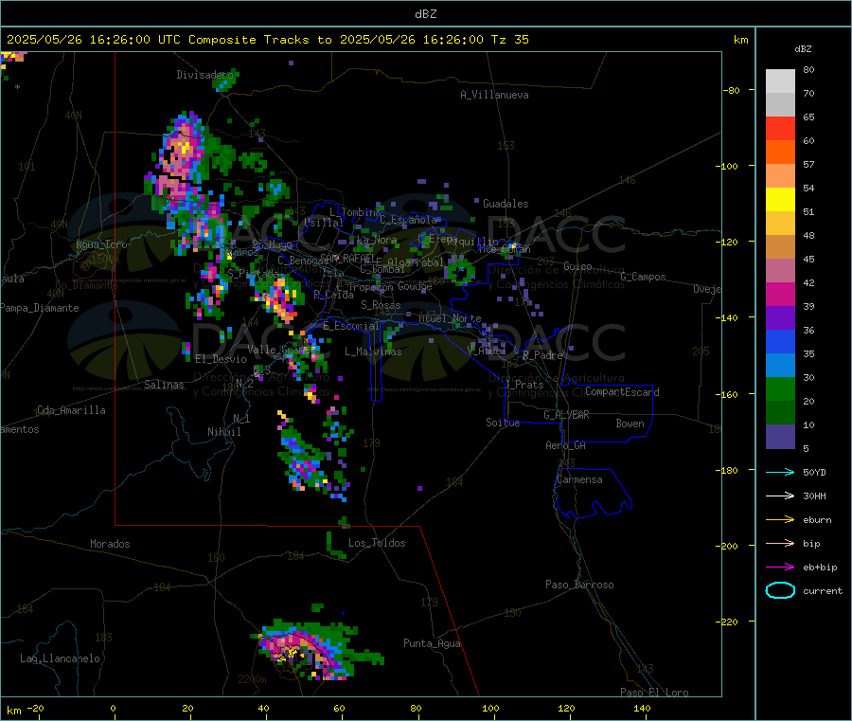Pick the light gray 80 dBZ swatch
The image size is (852, 721).
[x=780, y=81]
